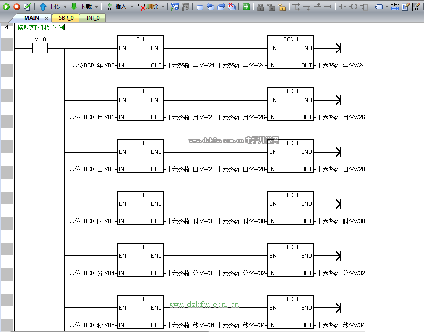Click the Insert Box instruction icon

364,7
